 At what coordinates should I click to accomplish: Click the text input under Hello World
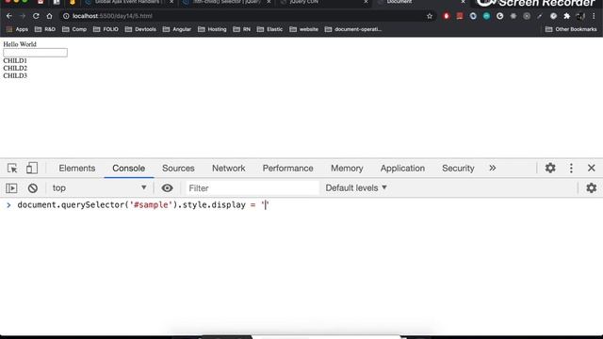pyautogui.click(x=36, y=53)
